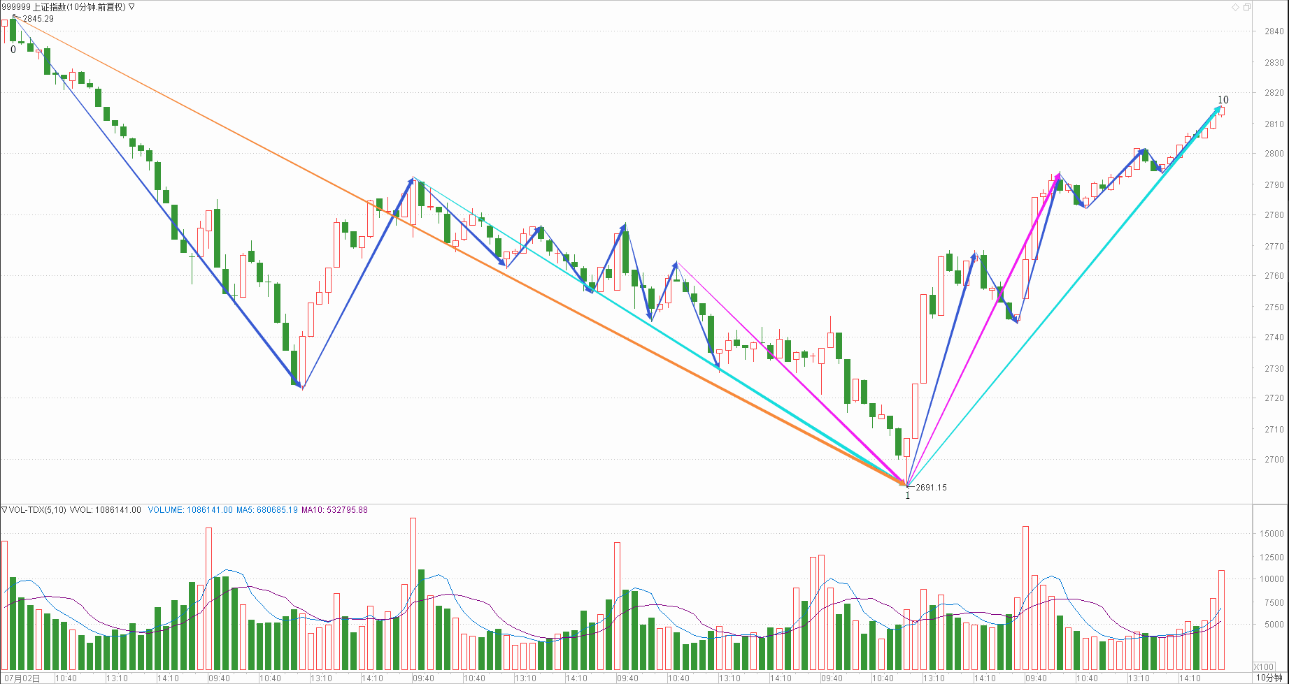This screenshot has height=684, width=1289.
Task: Click the 999999 上证指数 chart title
Action: [63, 7]
